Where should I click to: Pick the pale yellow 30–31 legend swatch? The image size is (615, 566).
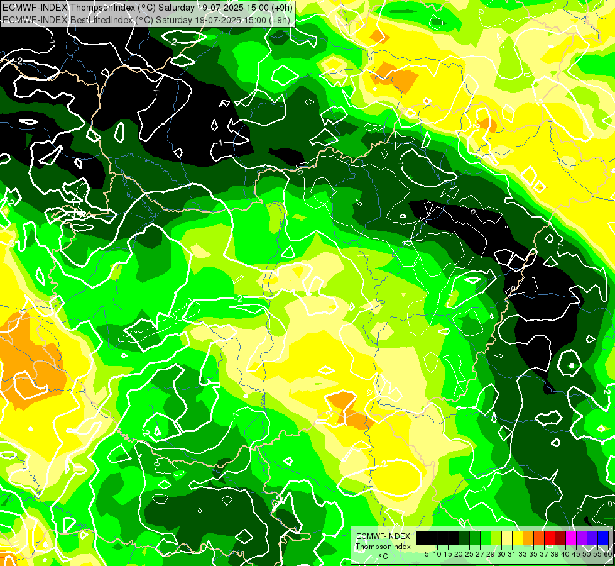pos(507,538)
